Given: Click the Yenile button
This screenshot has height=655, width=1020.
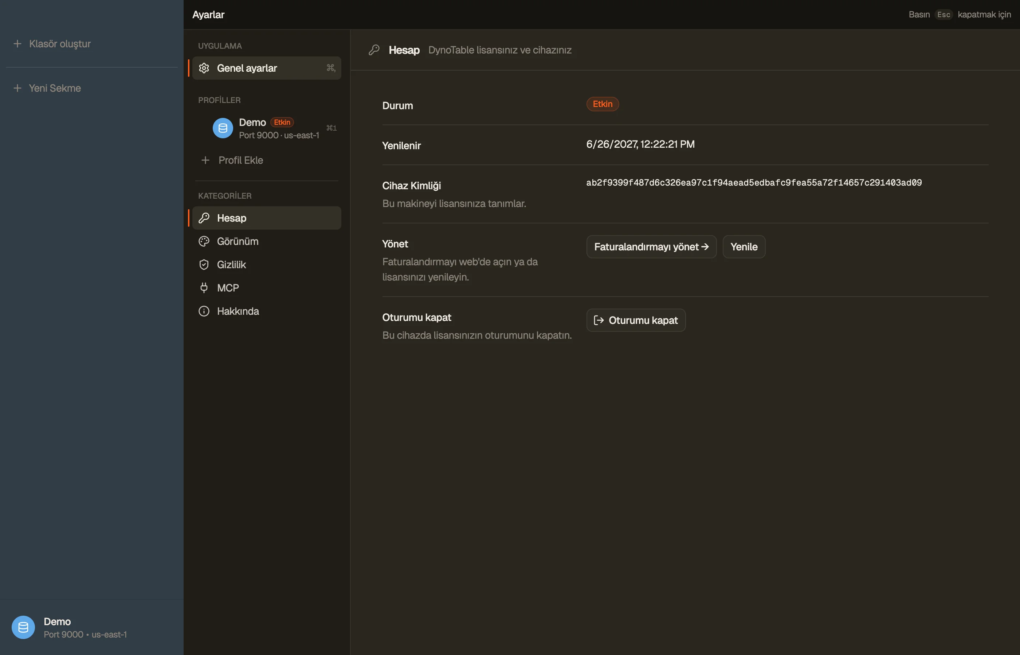Looking at the screenshot, I should click(744, 247).
